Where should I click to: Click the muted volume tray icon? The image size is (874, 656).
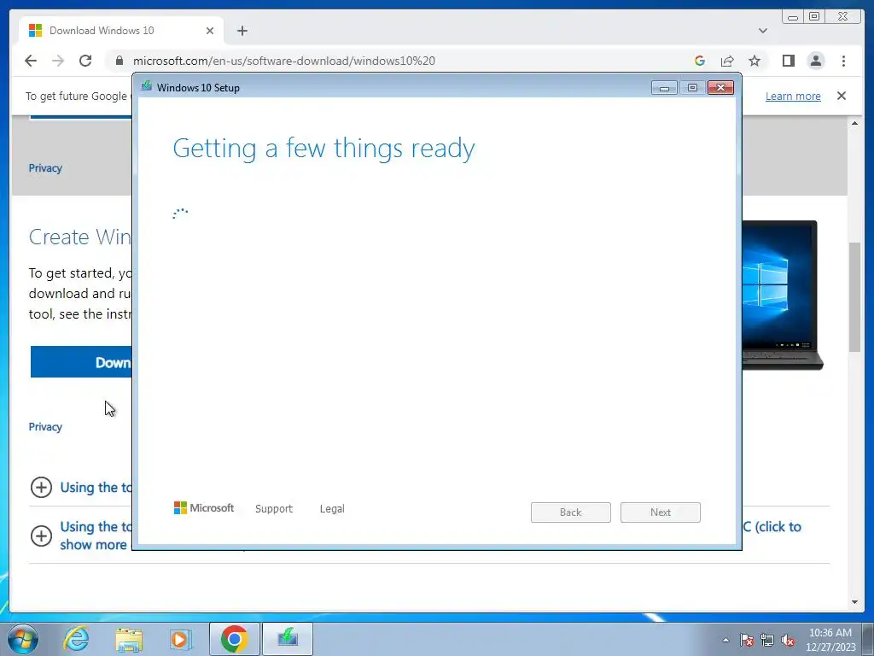point(788,640)
